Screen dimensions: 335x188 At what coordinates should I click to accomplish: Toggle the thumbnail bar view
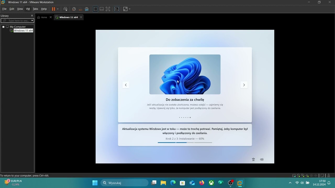(x=102, y=9)
